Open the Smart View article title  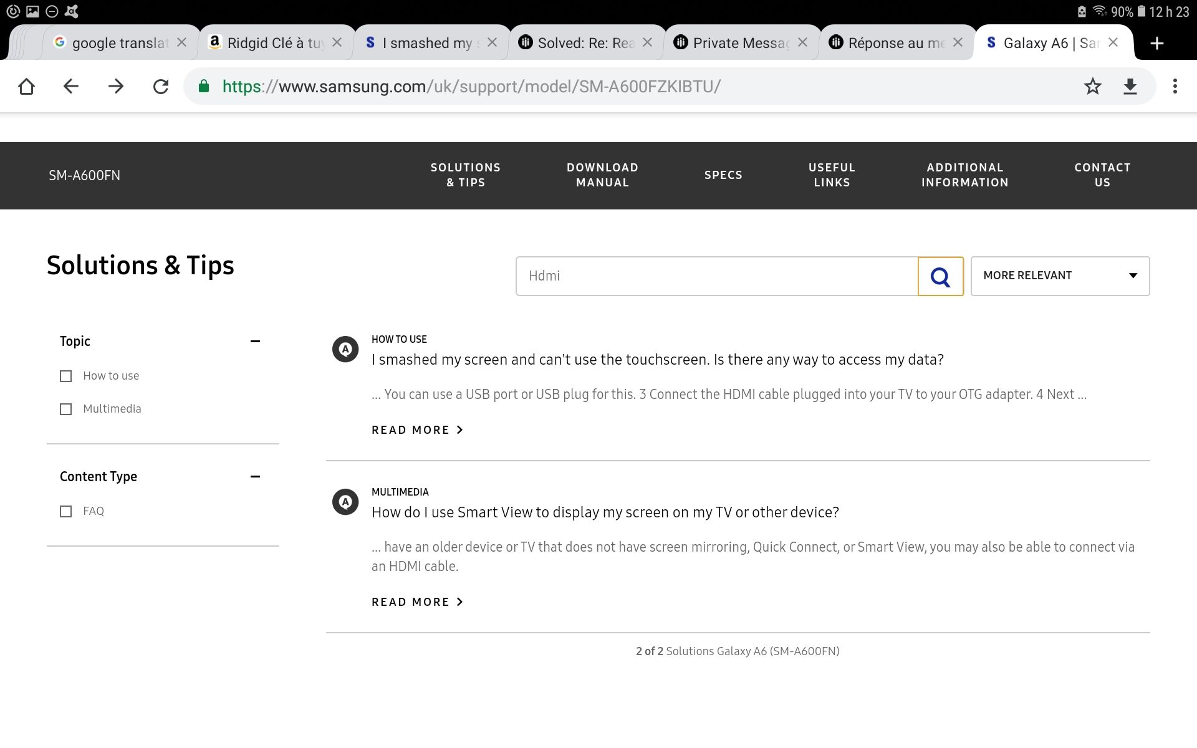pos(605,512)
